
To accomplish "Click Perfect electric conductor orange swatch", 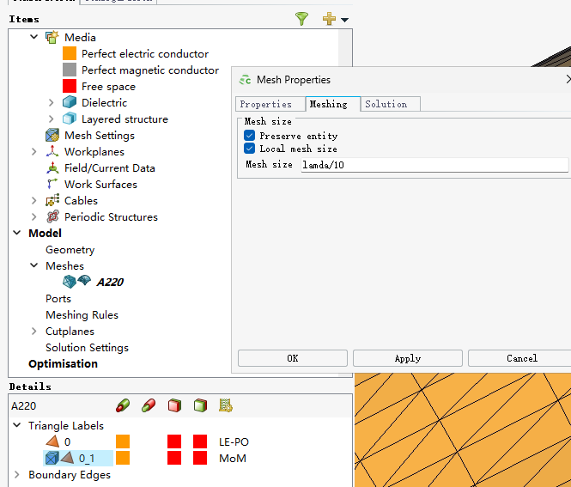I will [70, 53].
